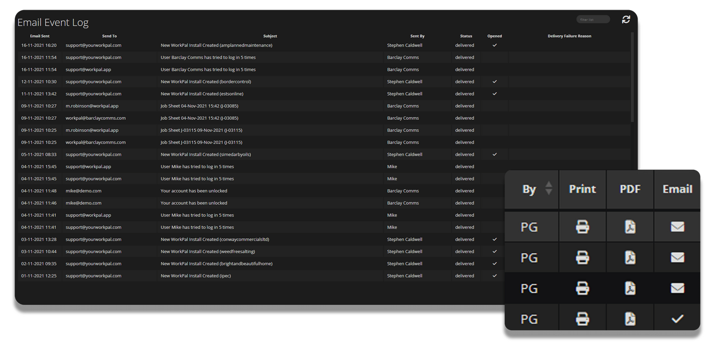This screenshot has width=717, height=347.
Task: Click the envelope icon in the third PG row
Action: 677,288
